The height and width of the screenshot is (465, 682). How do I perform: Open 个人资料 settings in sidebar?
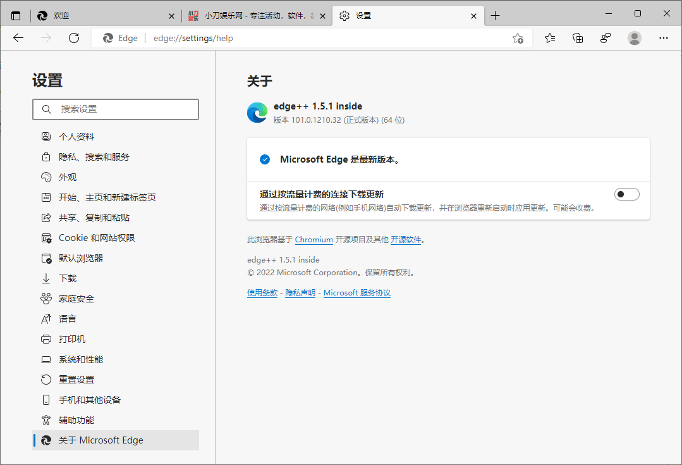click(76, 136)
